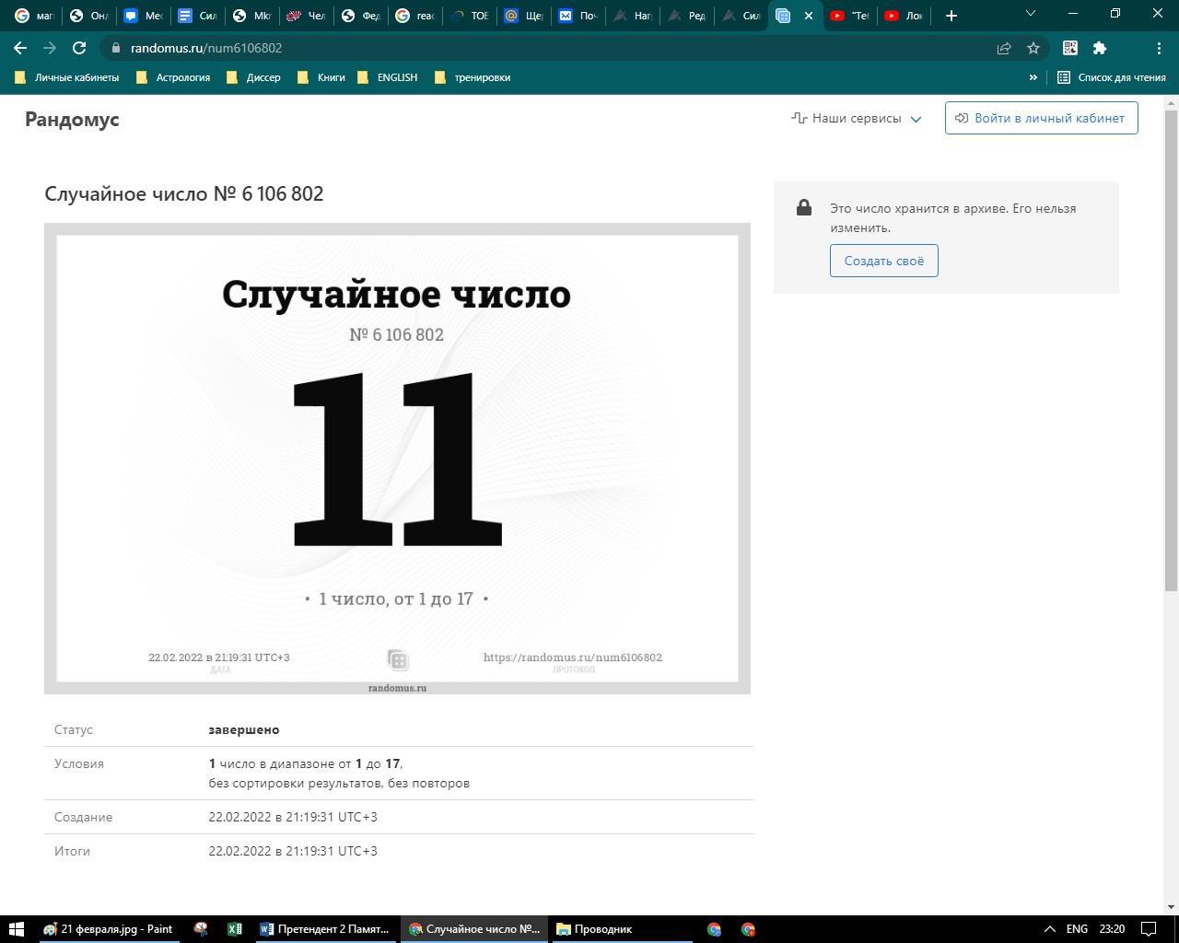Click the QR code extension icon

tap(1070, 48)
